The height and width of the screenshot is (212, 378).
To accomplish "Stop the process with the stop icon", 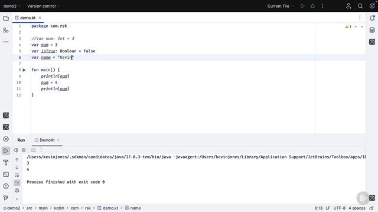I will (x=24, y=150).
